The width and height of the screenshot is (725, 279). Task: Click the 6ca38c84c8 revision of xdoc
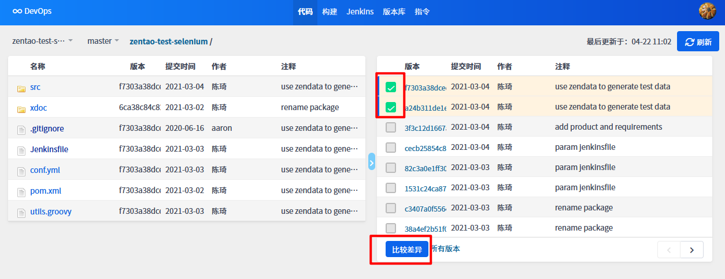pos(140,108)
